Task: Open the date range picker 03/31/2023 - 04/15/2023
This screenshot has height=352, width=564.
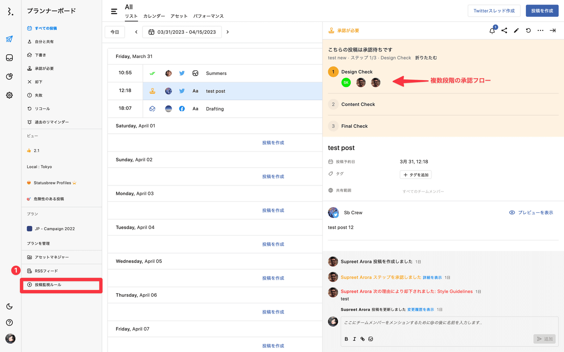Action: pos(182,32)
